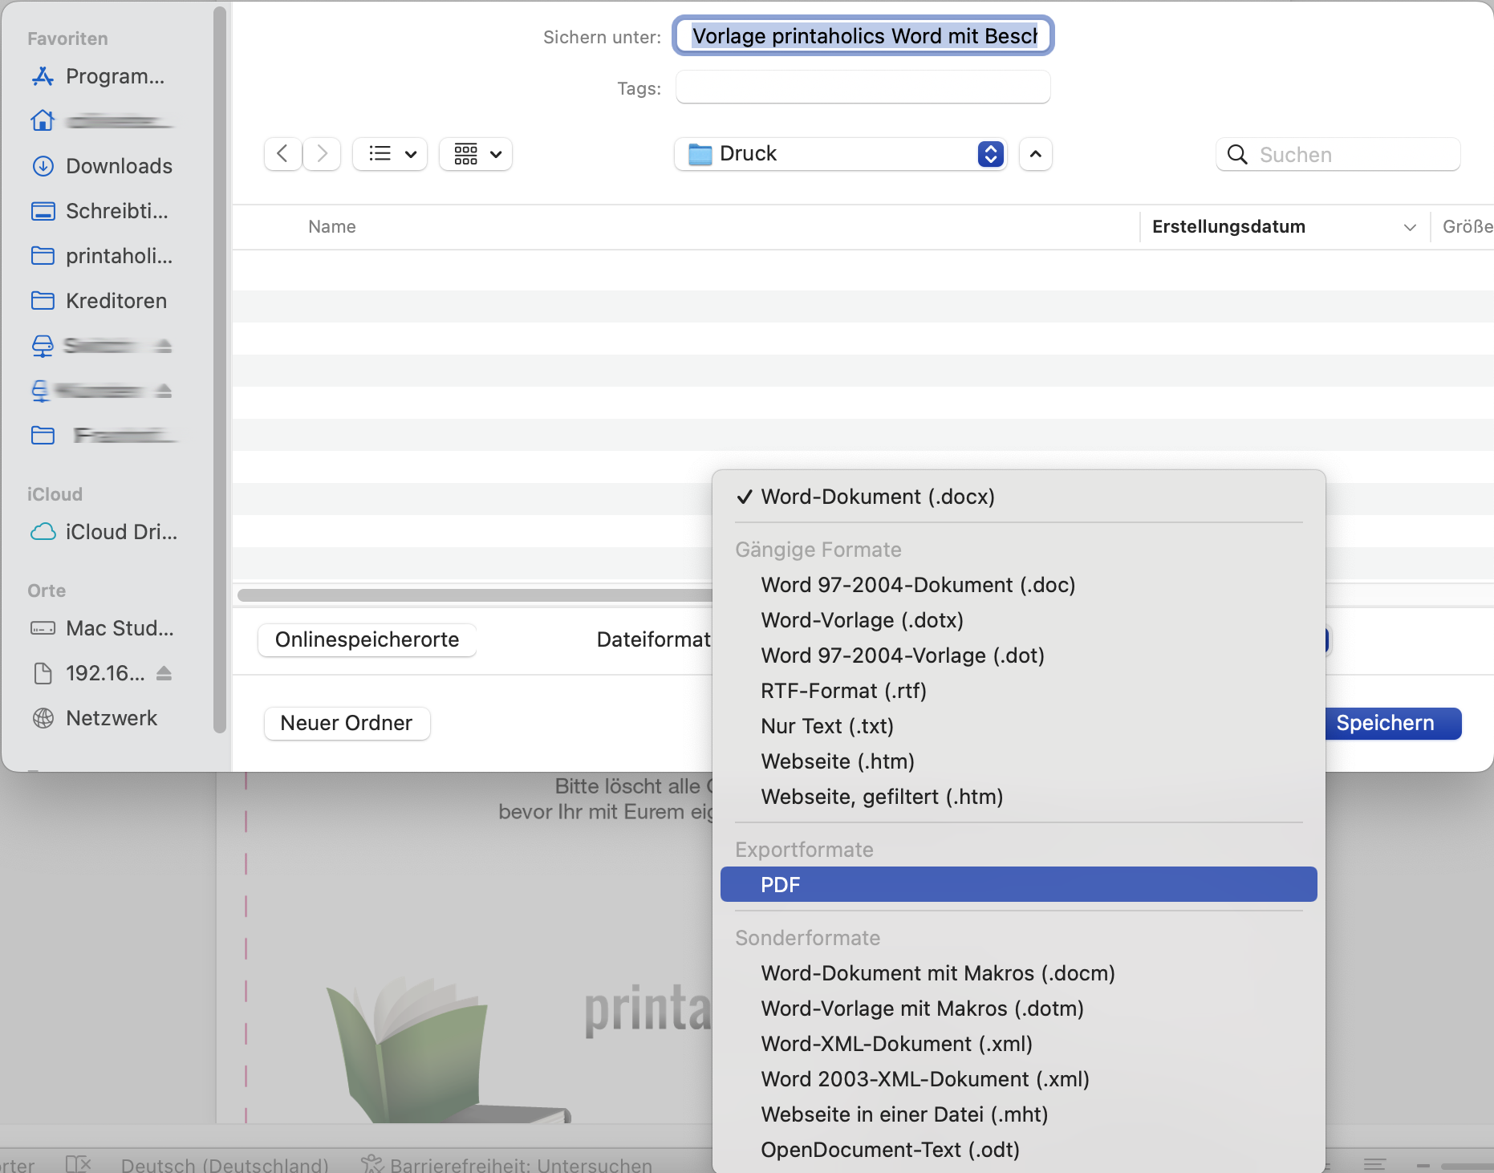Select Word 2003-XML-Dokument (.xml)
This screenshot has height=1173, width=1494.
tap(1019, 1079)
